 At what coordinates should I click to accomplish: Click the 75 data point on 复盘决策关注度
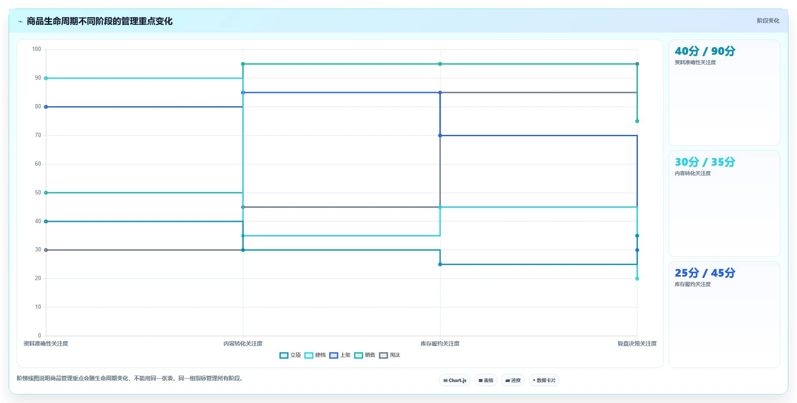pos(637,121)
